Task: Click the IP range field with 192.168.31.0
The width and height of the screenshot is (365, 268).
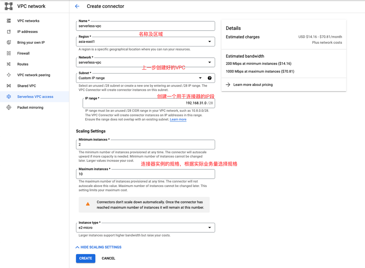Action: tap(149, 103)
